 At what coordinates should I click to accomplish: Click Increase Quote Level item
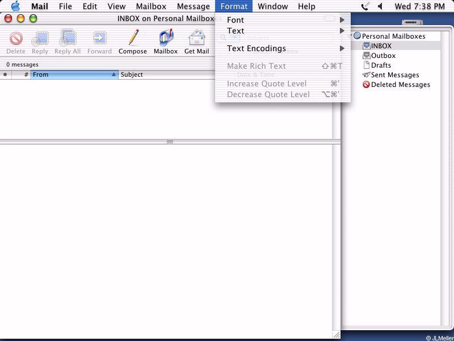pos(283,84)
